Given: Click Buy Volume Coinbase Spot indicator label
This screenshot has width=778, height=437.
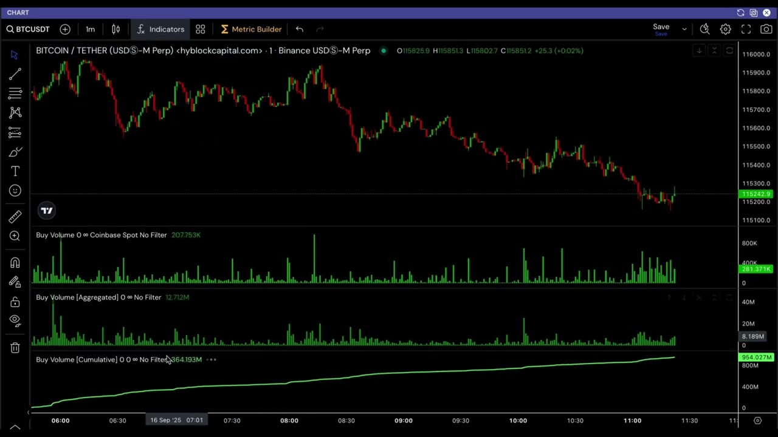Looking at the screenshot, I should pyautogui.click(x=101, y=235).
